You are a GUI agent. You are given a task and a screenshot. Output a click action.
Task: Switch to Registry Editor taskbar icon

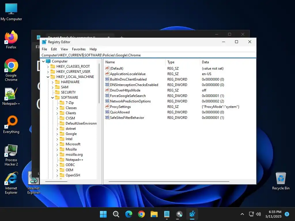click(192, 214)
